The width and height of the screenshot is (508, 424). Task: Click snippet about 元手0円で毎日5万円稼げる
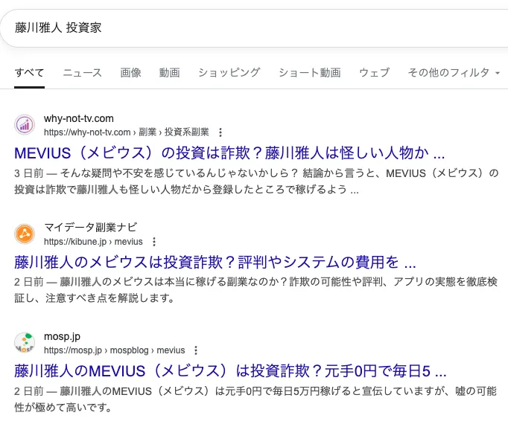pos(256,399)
